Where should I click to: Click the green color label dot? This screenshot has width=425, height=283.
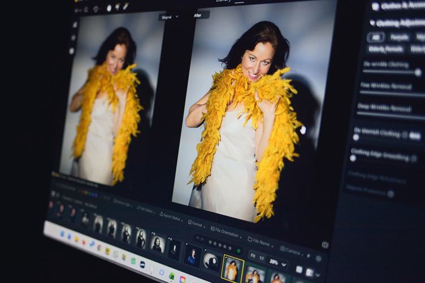click(x=238, y=250)
